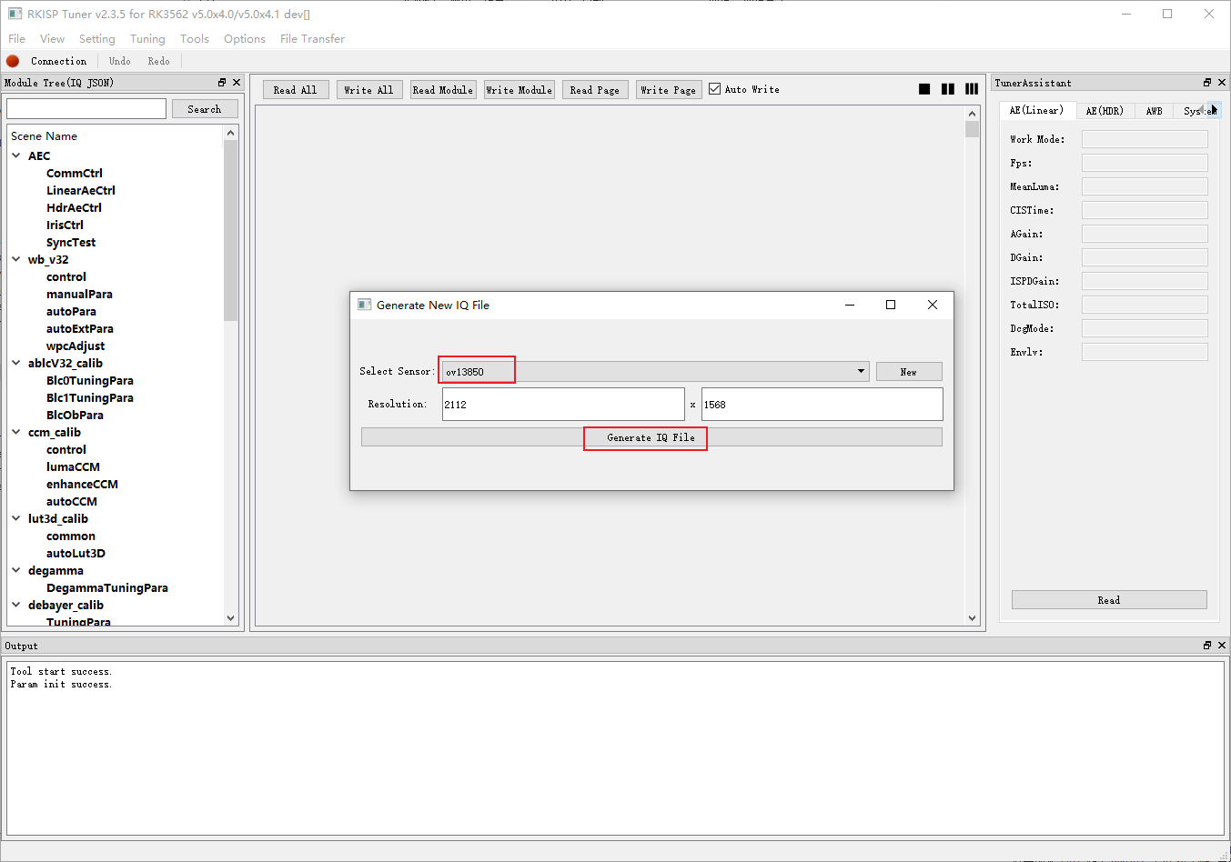Select DegammaTuningPara in the module tree
Image resolution: width=1231 pixels, height=862 pixels.
(x=107, y=587)
